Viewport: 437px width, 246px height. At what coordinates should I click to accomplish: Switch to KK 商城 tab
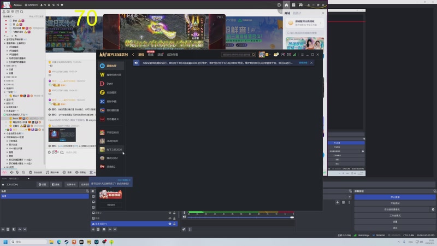coord(151,55)
